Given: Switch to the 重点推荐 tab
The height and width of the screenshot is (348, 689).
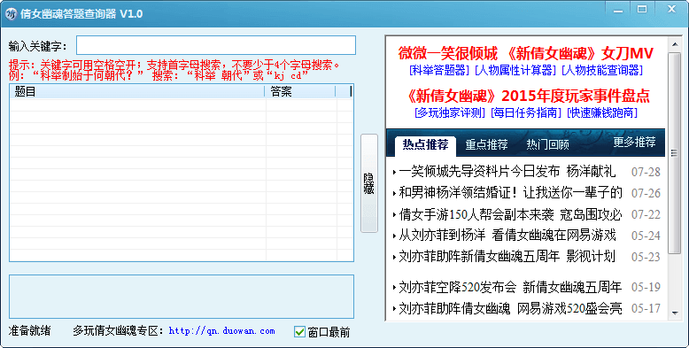Looking at the screenshot, I should point(486,144).
